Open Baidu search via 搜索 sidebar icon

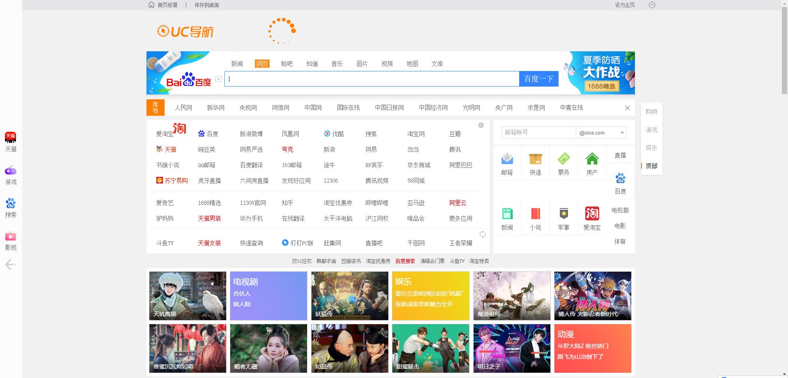(x=10, y=204)
